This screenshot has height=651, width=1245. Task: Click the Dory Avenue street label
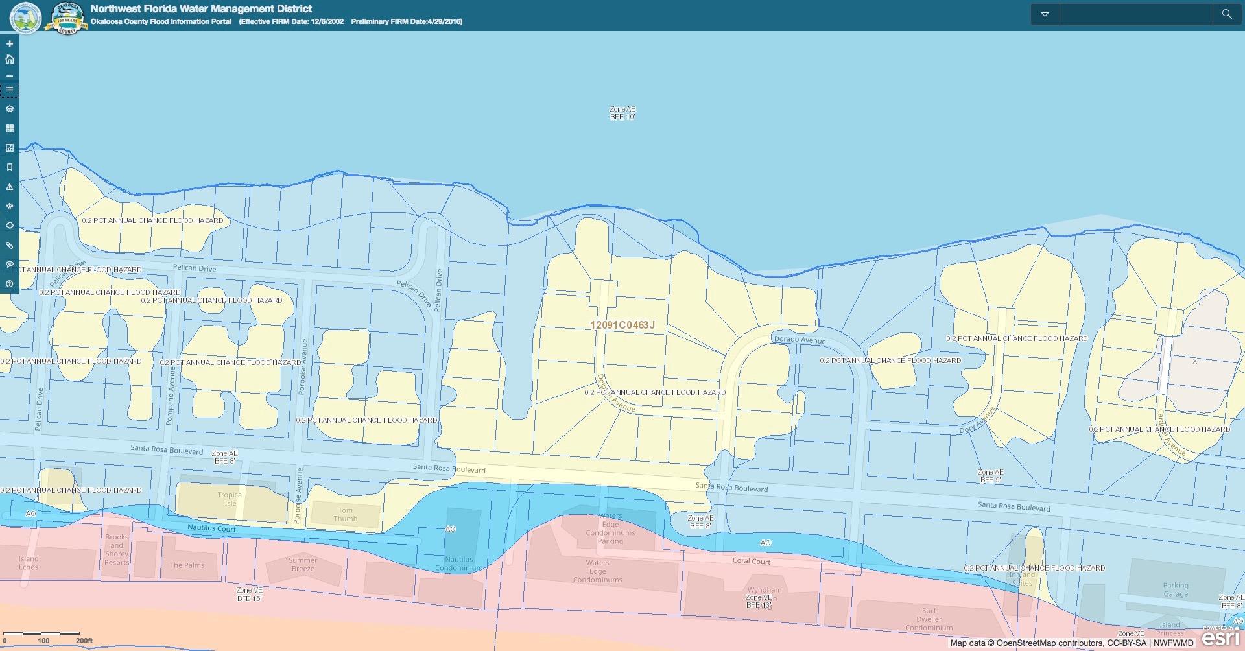pyautogui.click(x=977, y=420)
